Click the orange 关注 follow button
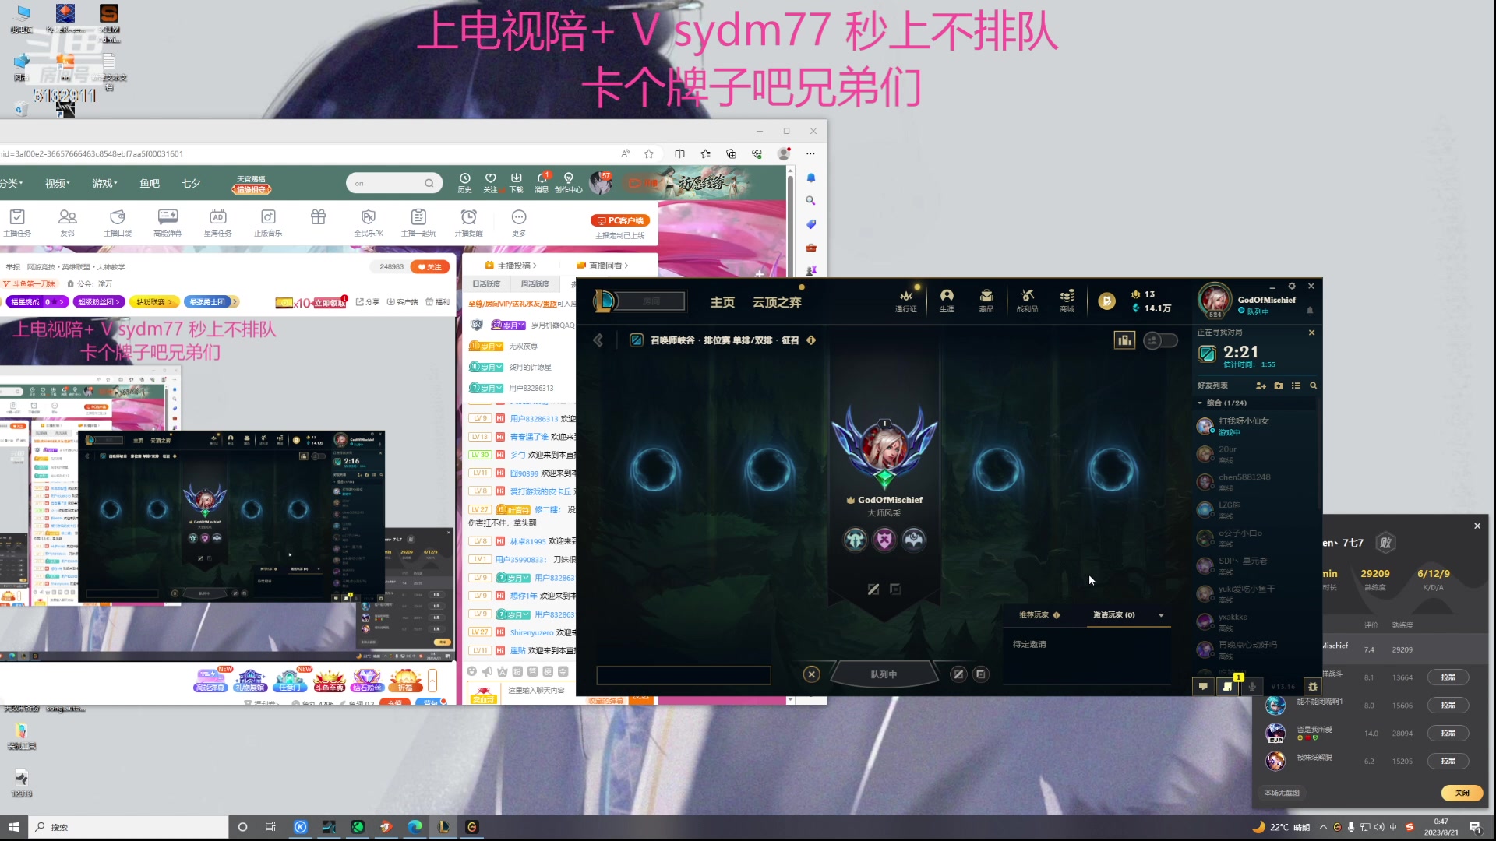Viewport: 1496px width, 841px height. (431, 266)
